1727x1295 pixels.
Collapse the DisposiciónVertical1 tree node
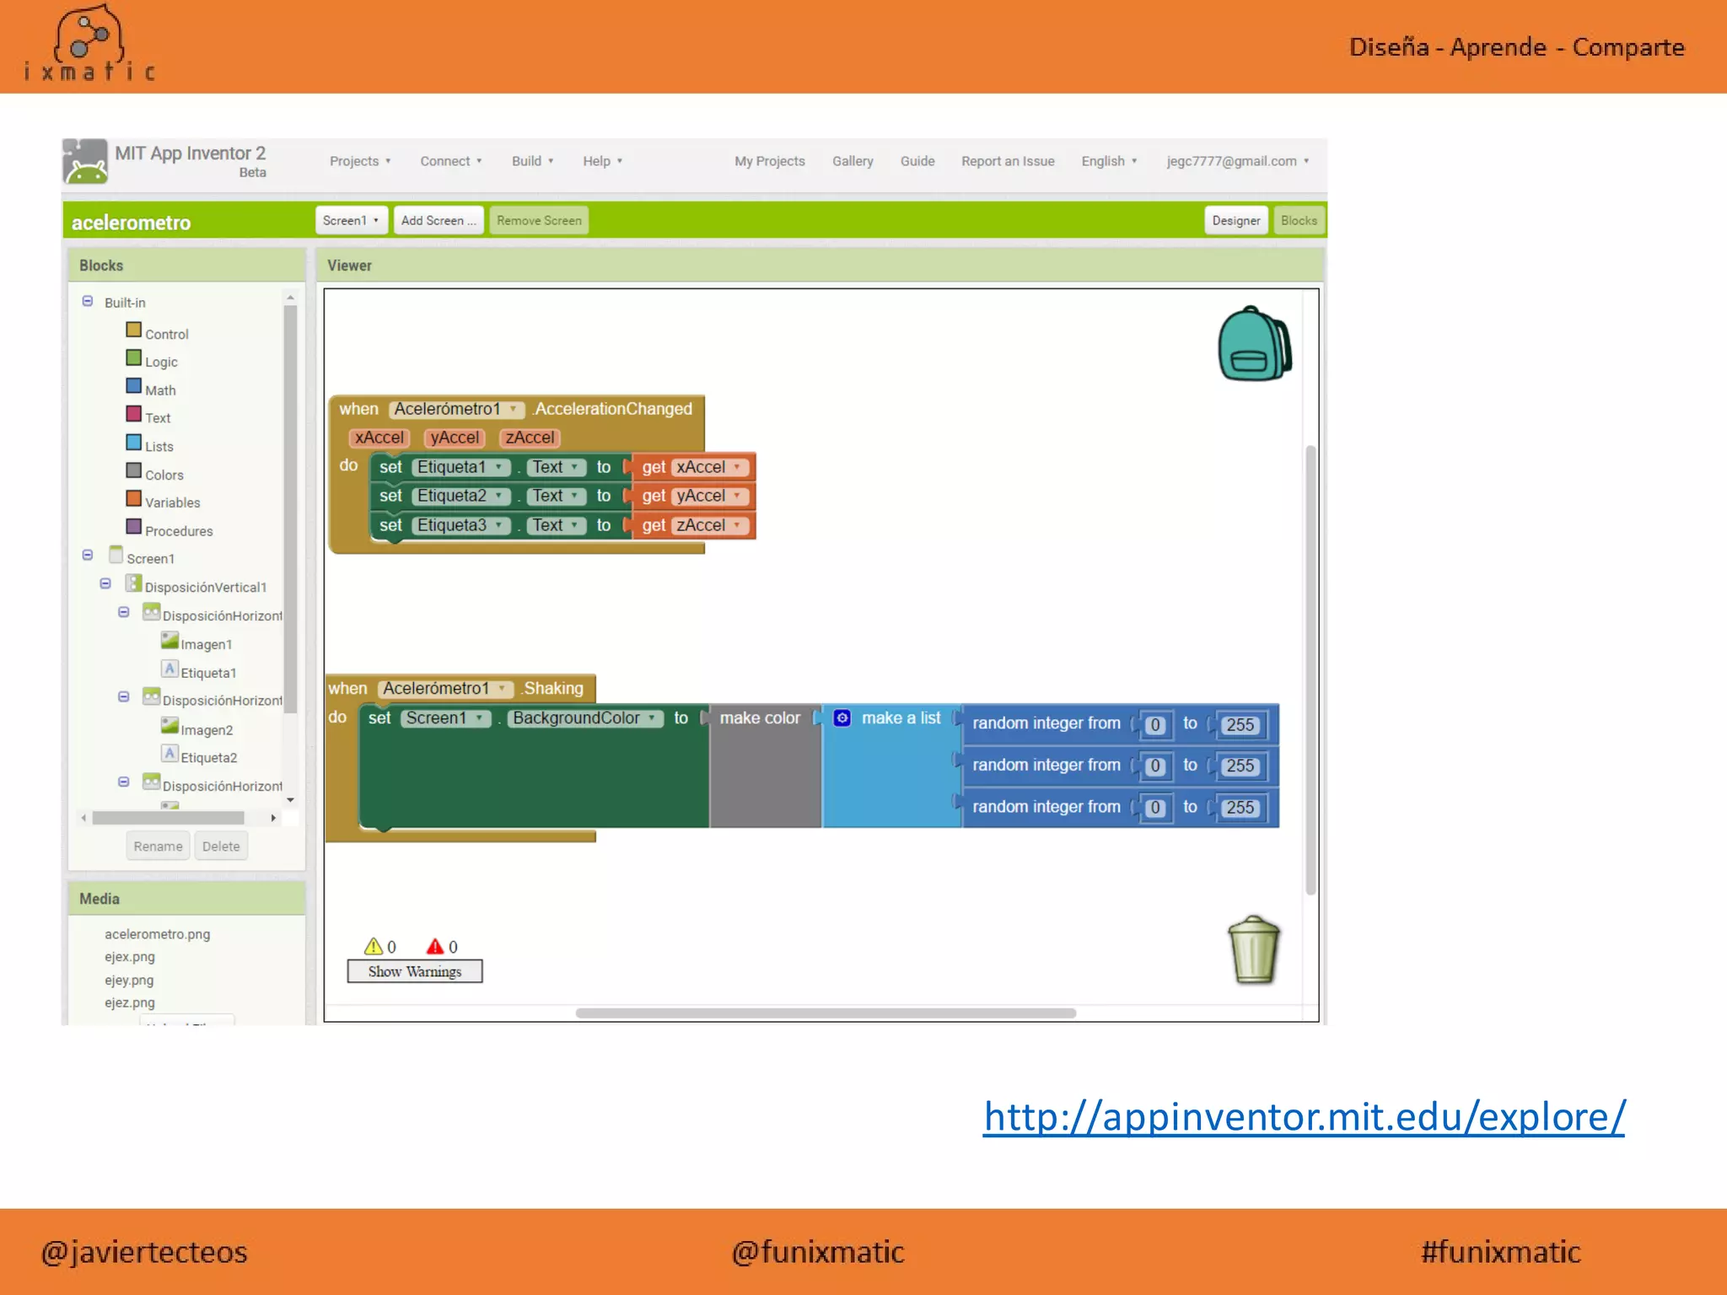pyautogui.click(x=105, y=583)
